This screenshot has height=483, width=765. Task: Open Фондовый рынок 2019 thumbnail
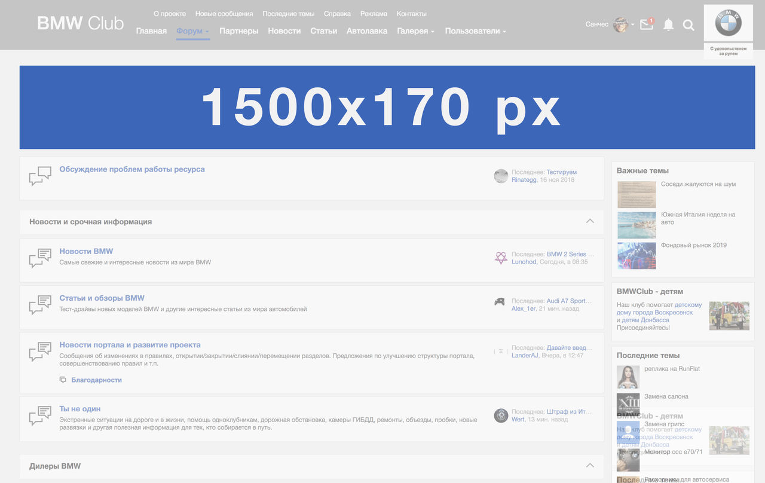[x=637, y=256]
